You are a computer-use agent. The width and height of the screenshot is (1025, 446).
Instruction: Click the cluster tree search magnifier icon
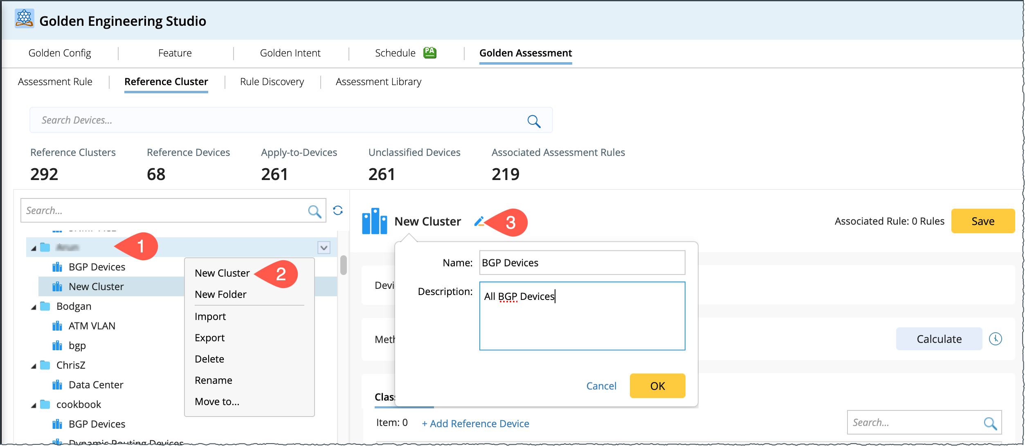[314, 211]
